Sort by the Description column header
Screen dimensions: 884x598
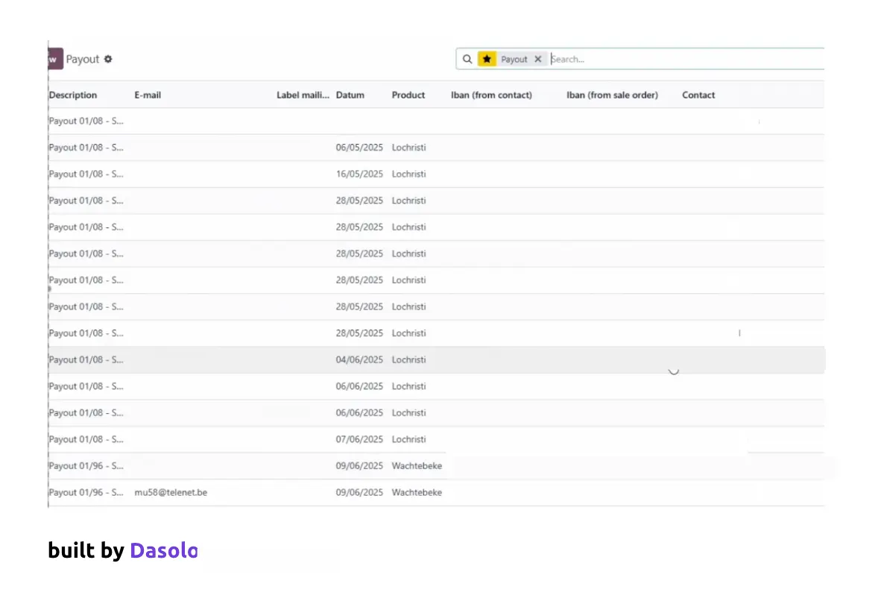pos(73,95)
